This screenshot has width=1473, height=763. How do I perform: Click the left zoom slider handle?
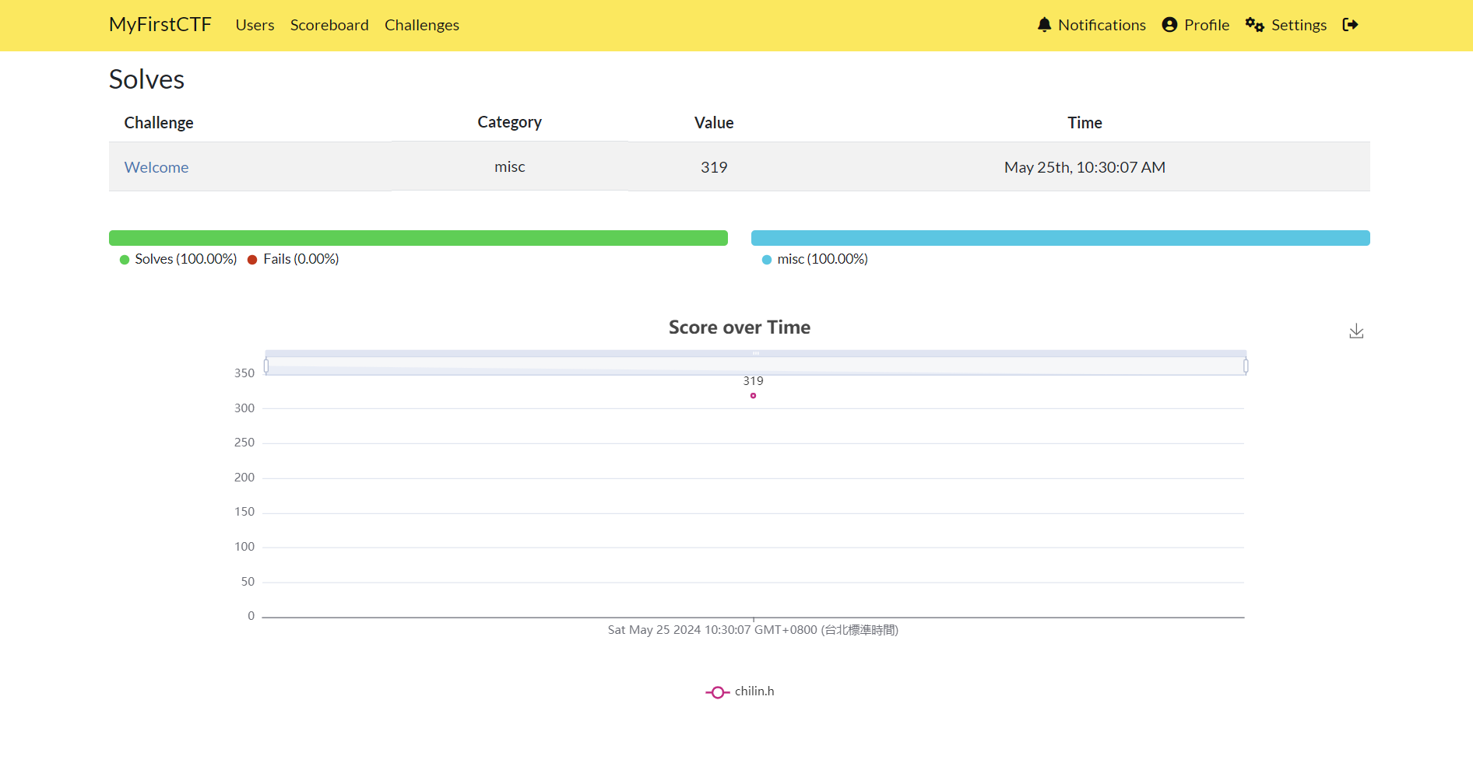click(266, 366)
